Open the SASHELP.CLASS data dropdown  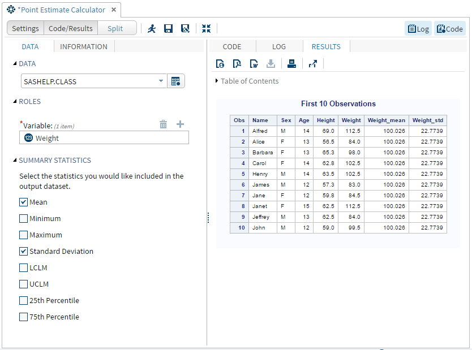[161, 81]
